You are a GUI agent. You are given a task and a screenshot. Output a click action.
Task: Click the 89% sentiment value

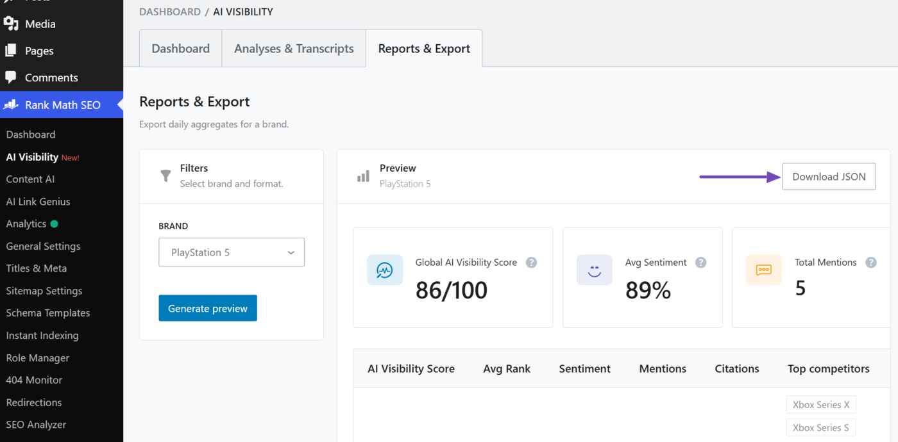(x=648, y=290)
